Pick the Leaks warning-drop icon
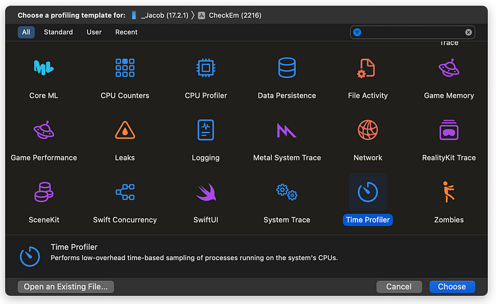 pos(125,130)
